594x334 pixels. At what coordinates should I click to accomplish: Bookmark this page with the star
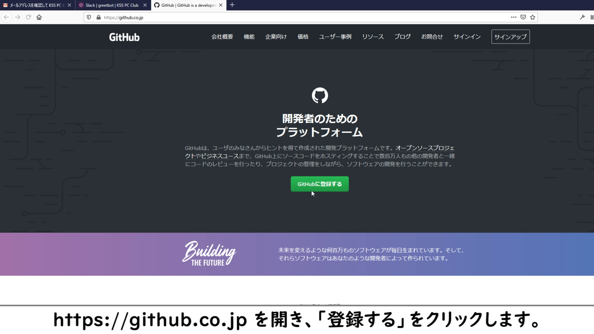point(532,17)
